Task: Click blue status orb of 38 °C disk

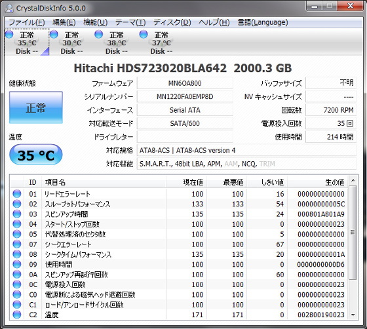Action: [x=99, y=34]
